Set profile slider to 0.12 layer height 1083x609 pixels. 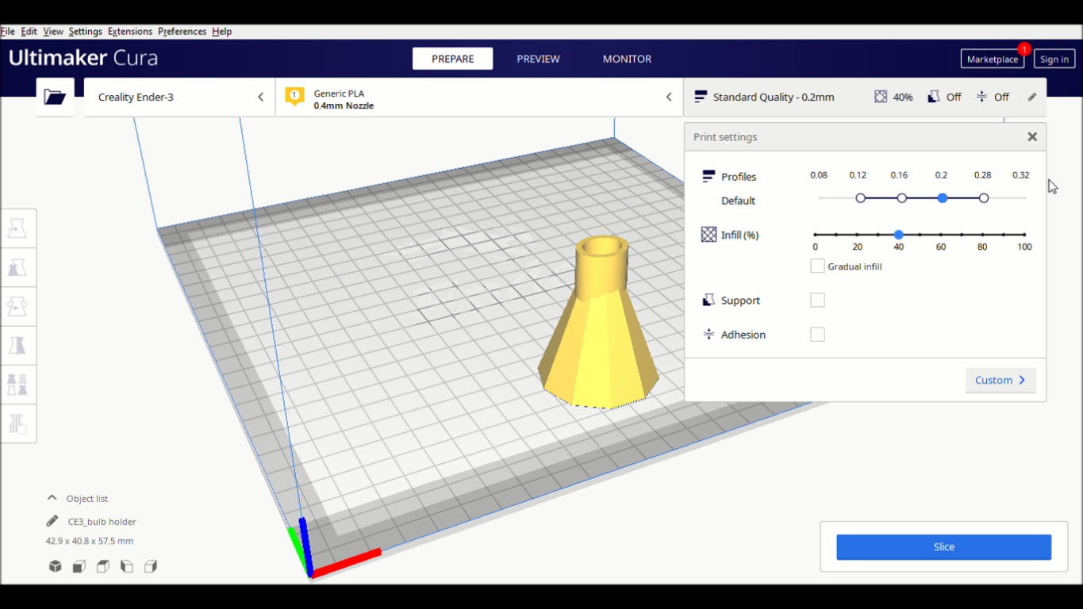click(861, 198)
